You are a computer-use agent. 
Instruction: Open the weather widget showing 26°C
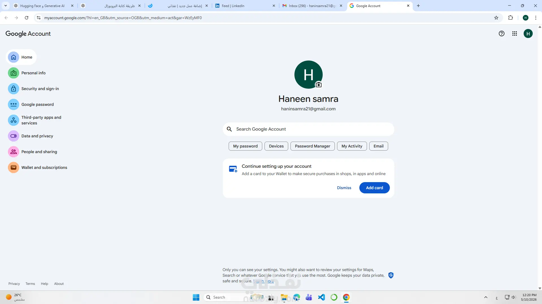click(x=16, y=297)
